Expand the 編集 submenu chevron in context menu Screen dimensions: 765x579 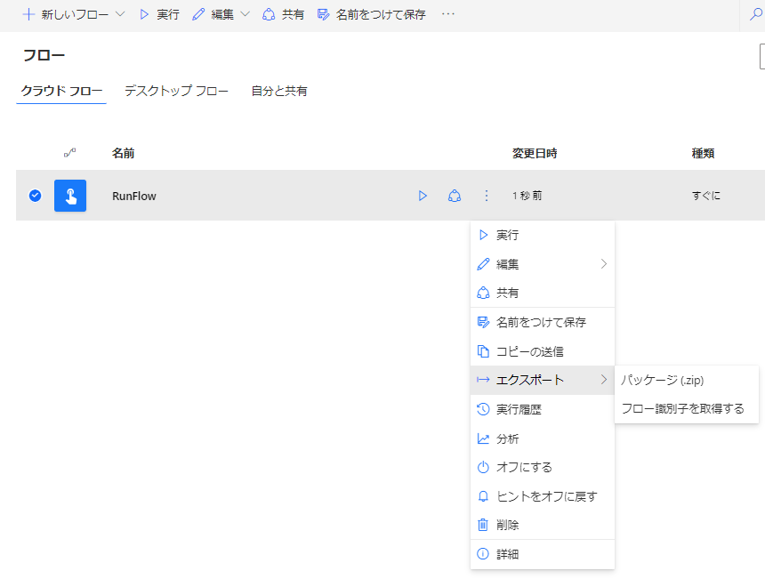pyautogui.click(x=604, y=263)
